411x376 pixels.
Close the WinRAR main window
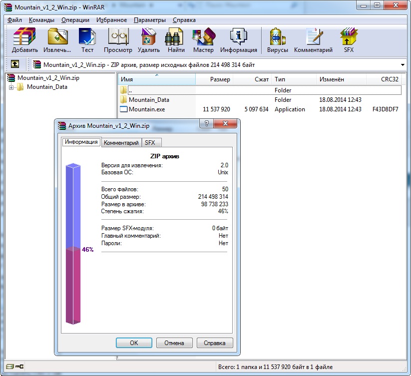click(x=396, y=5)
